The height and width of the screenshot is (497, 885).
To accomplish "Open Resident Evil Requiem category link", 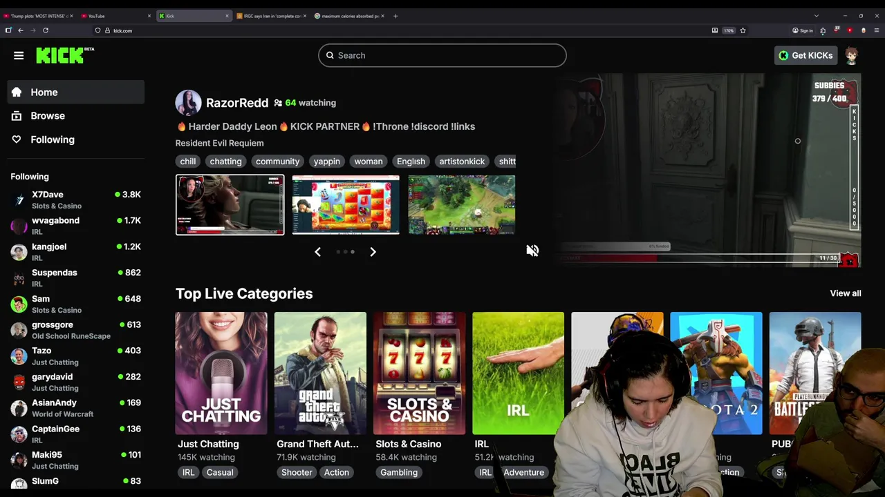I will (x=219, y=143).
